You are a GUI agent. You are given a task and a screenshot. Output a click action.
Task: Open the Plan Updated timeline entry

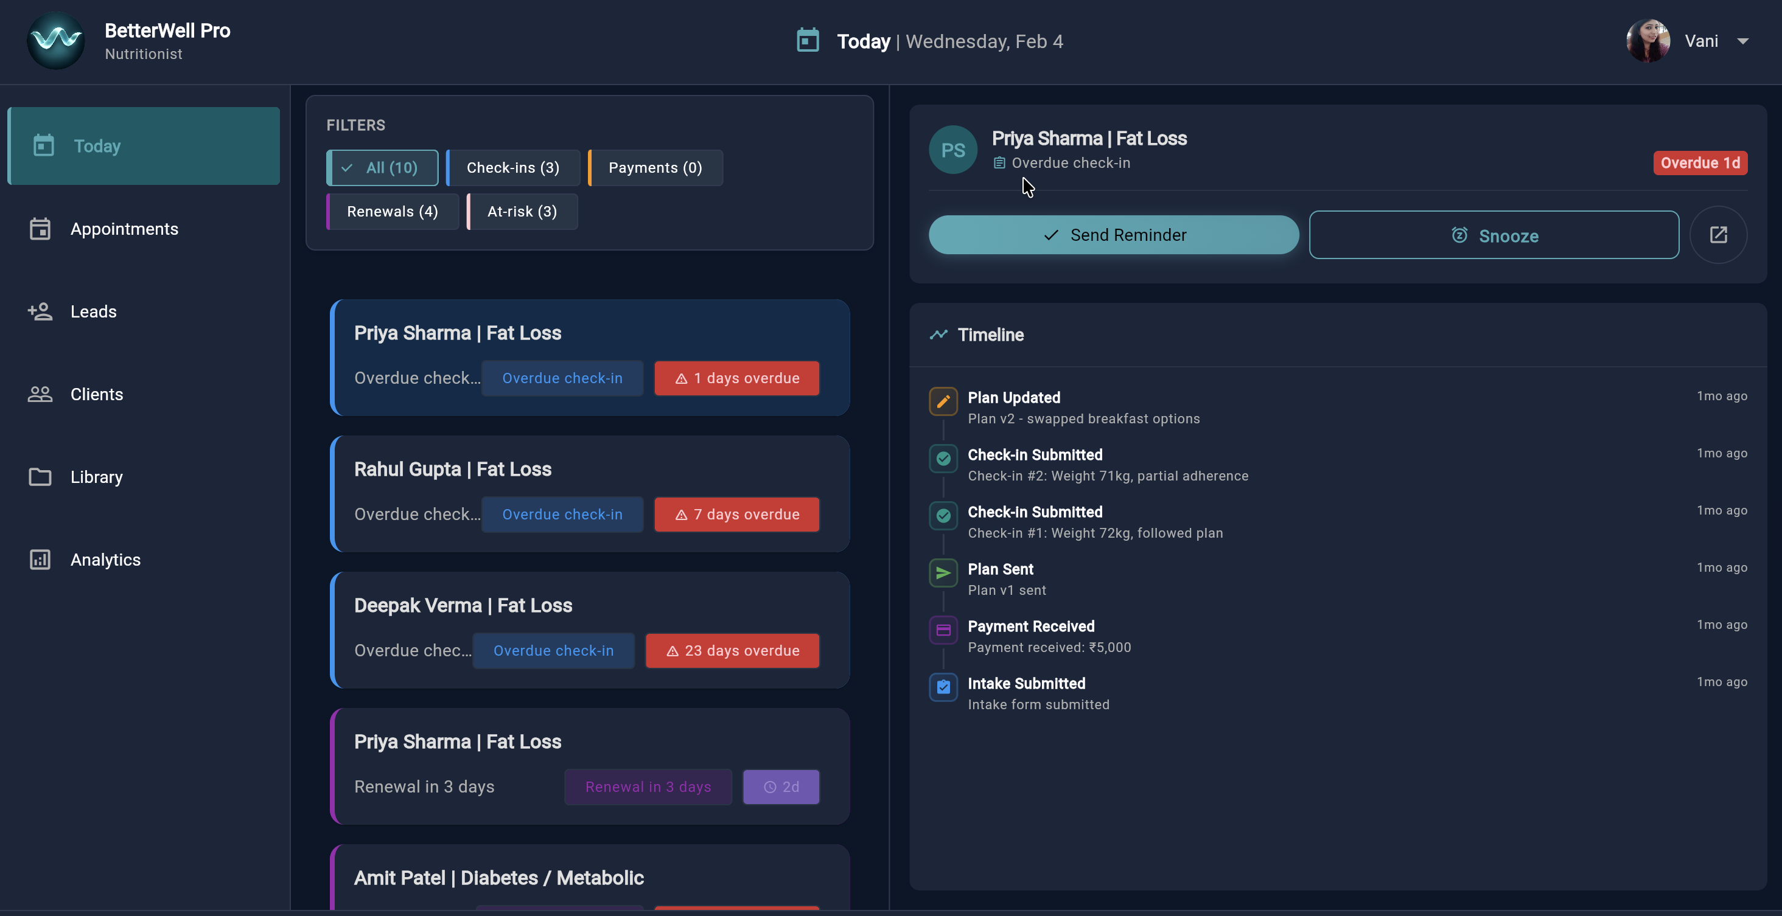(1014, 398)
